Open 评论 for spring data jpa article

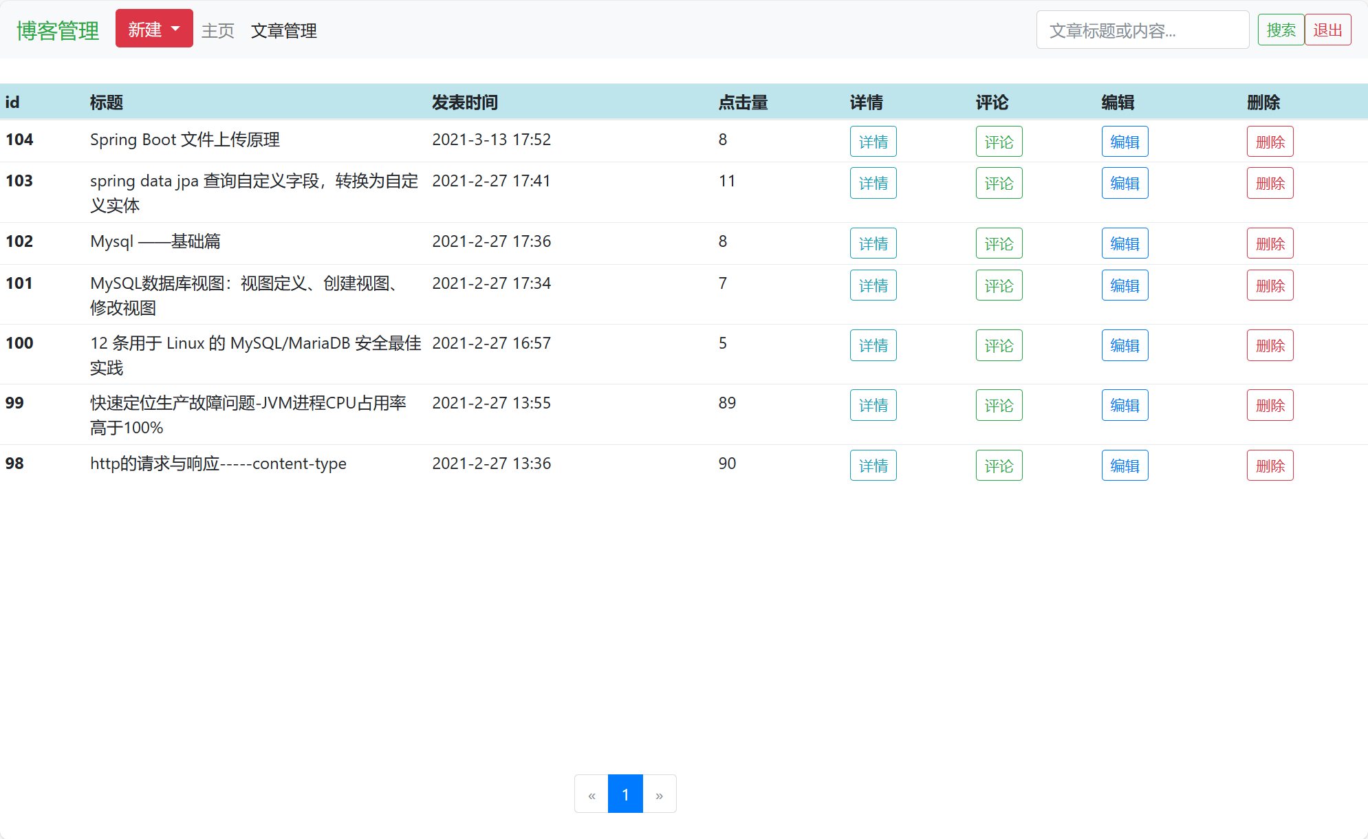(x=999, y=183)
